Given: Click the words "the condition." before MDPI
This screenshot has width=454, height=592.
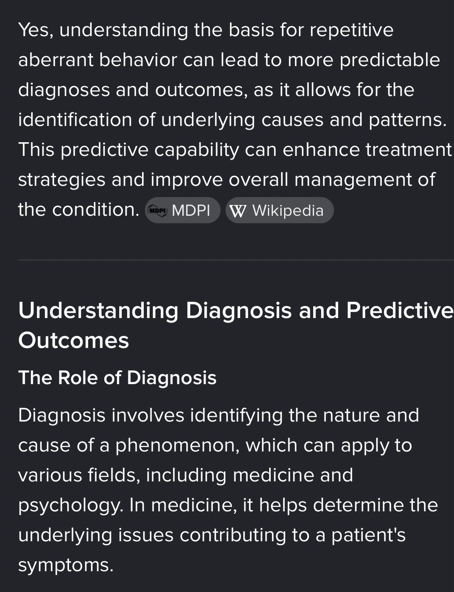Looking at the screenshot, I should (79, 210).
